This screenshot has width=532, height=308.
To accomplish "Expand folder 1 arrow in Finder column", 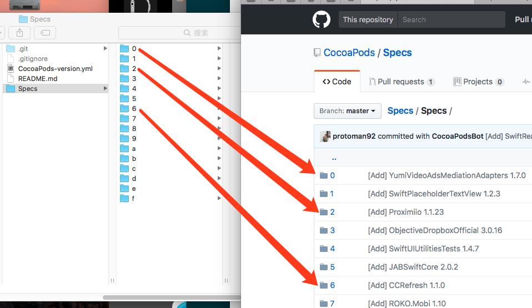I will point(219,59).
